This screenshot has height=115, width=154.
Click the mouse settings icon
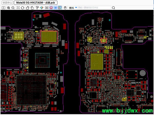65,8
